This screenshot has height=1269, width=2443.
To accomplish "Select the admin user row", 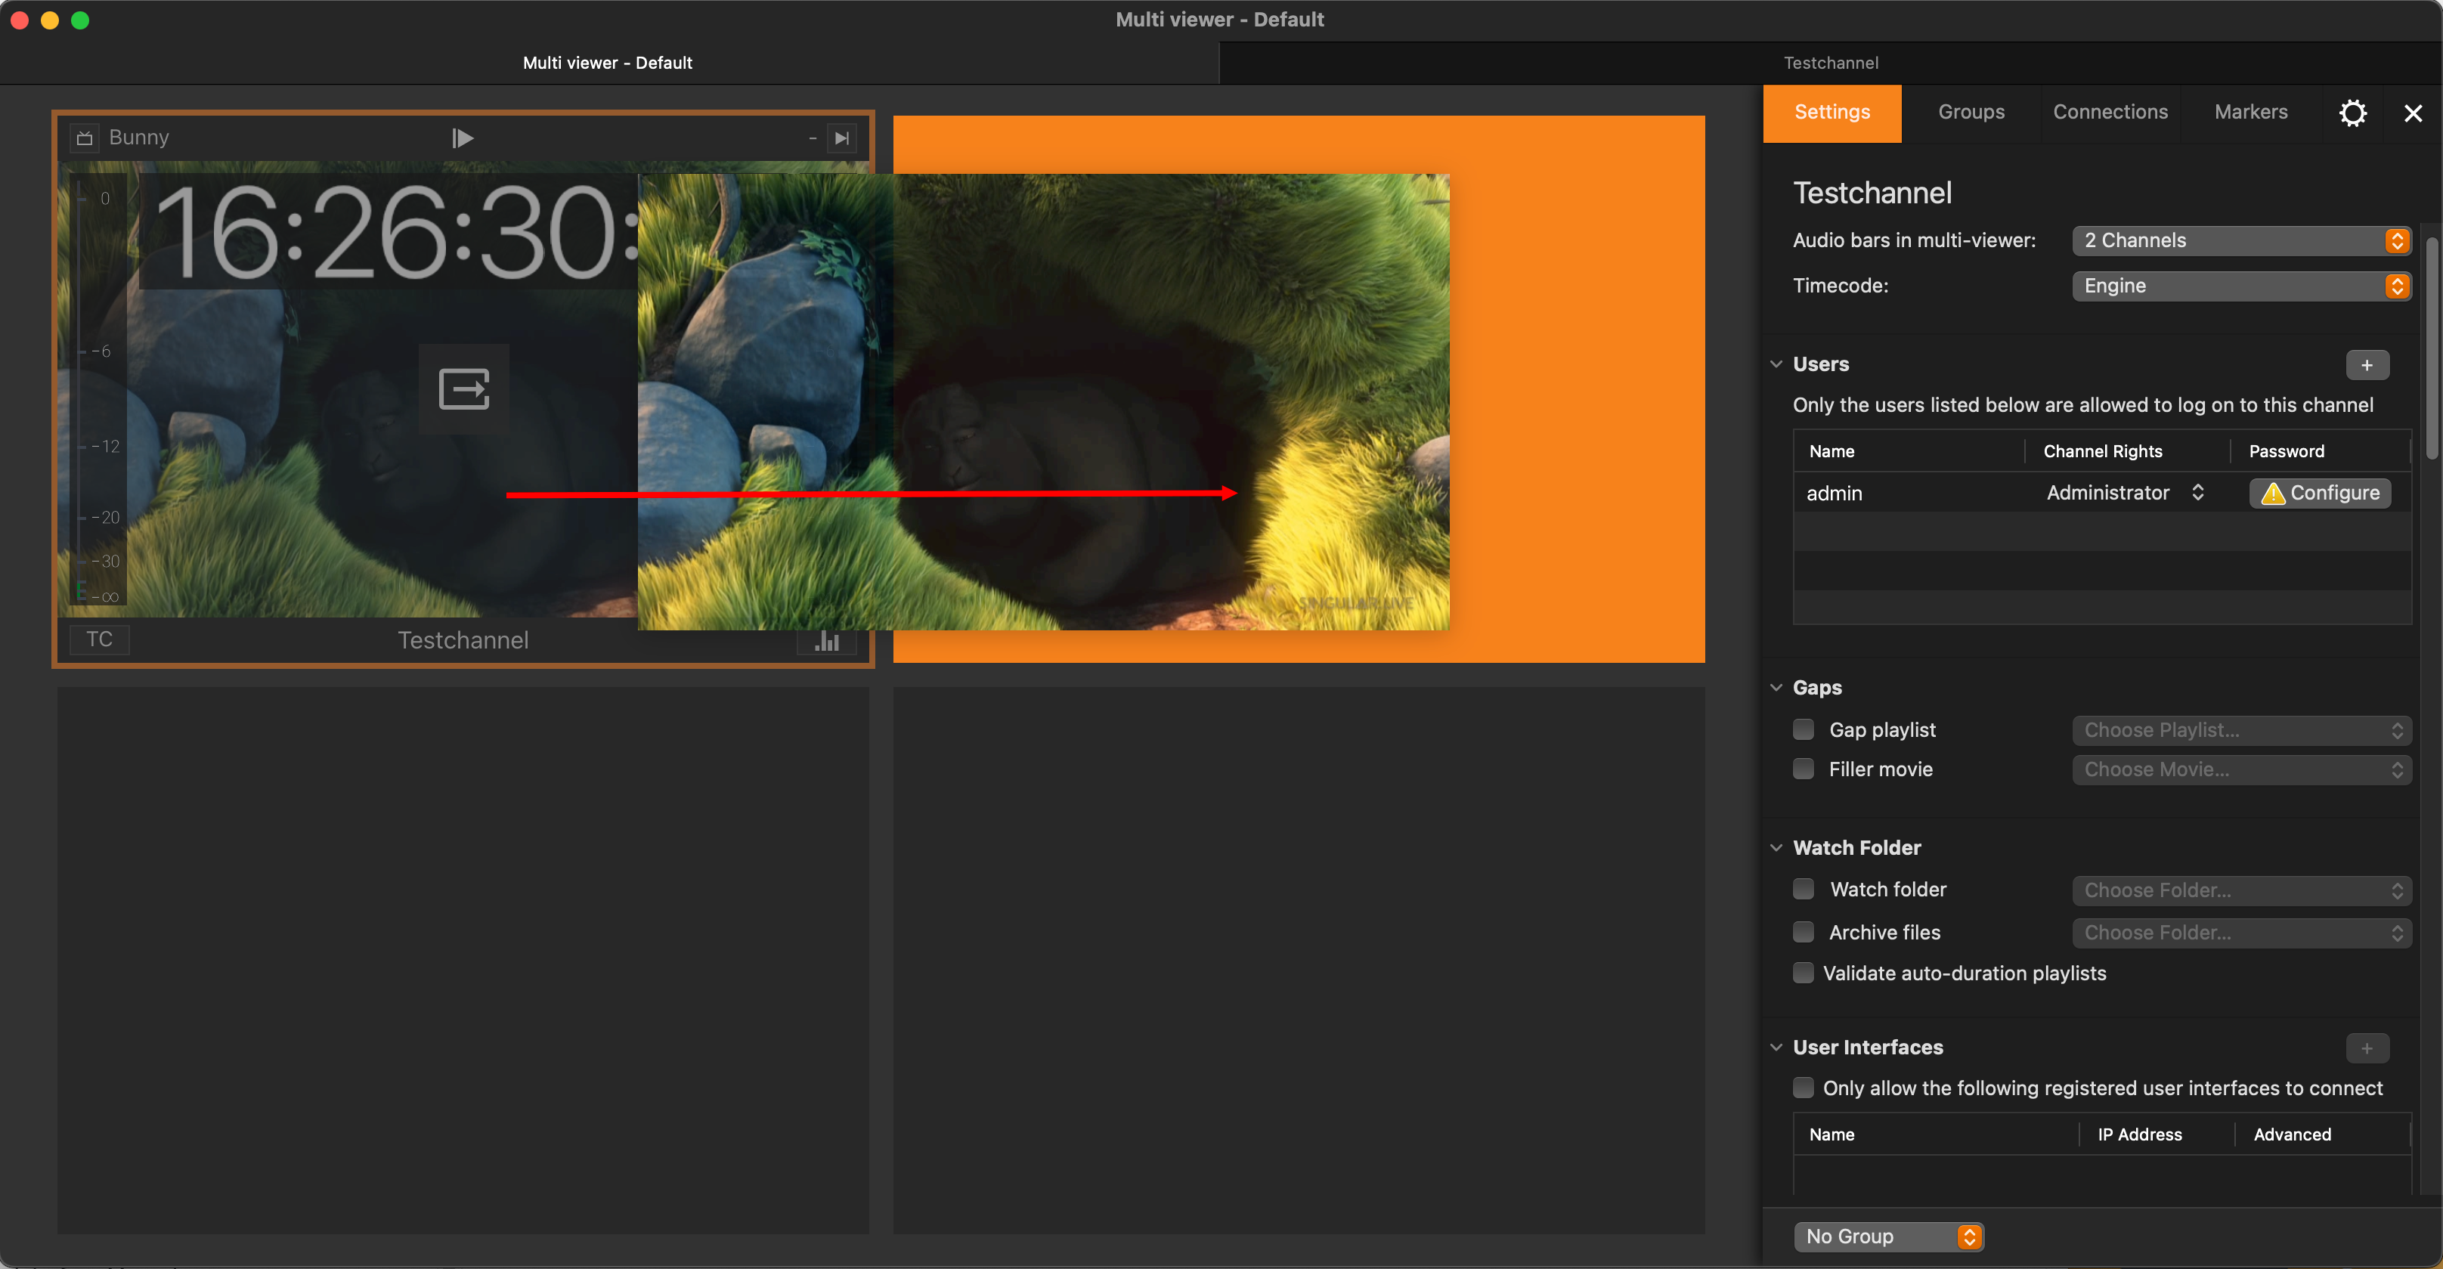I will pos(2101,494).
